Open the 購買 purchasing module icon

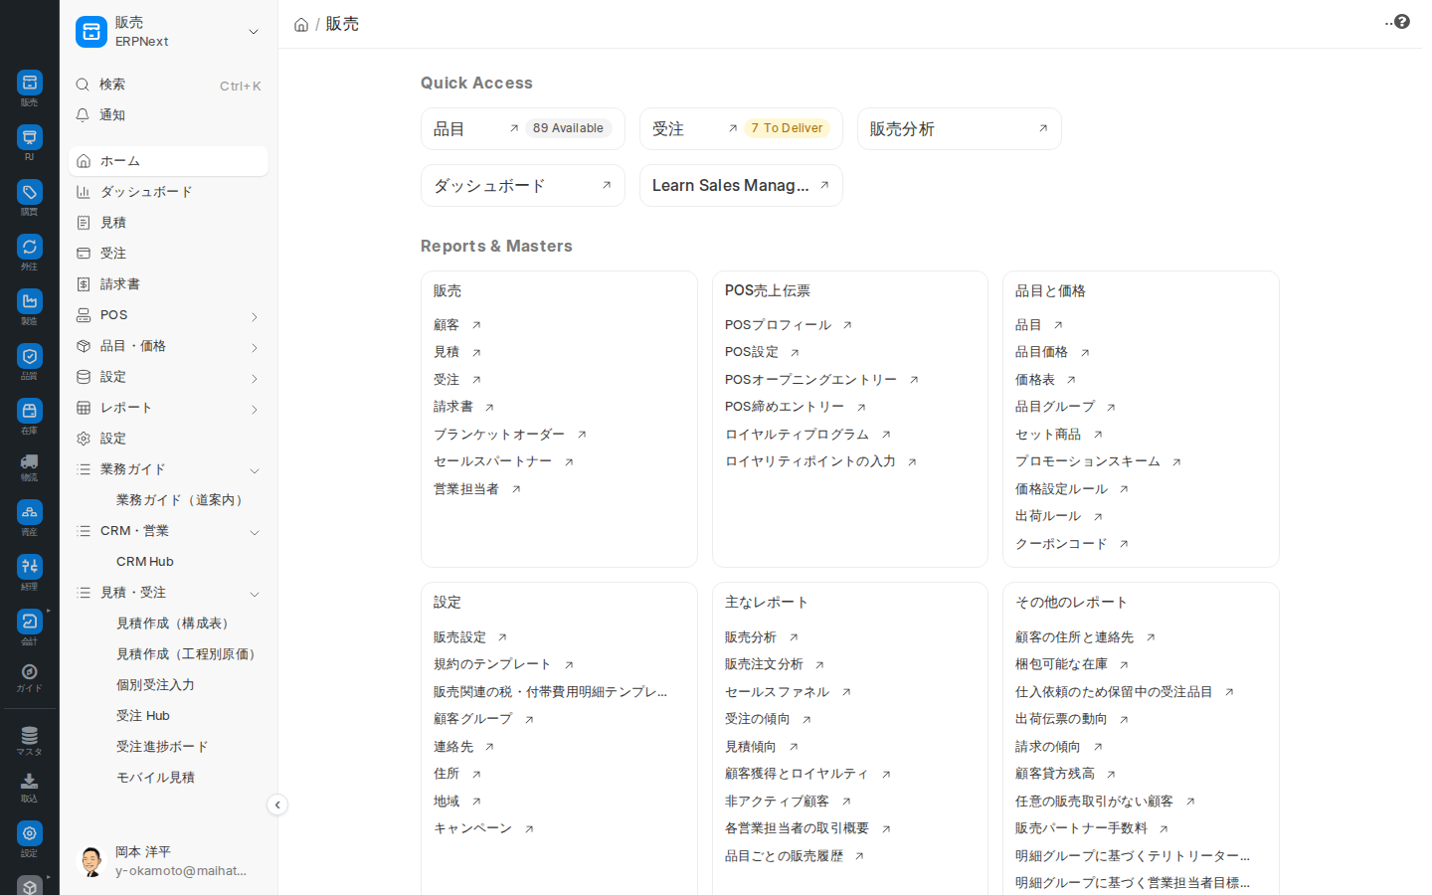point(29,192)
